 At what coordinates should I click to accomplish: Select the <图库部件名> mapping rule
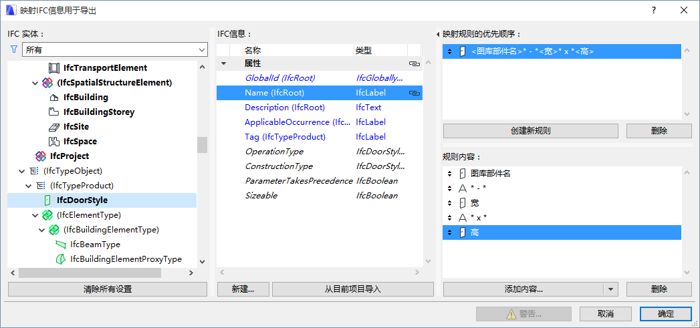pyautogui.click(x=562, y=51)
